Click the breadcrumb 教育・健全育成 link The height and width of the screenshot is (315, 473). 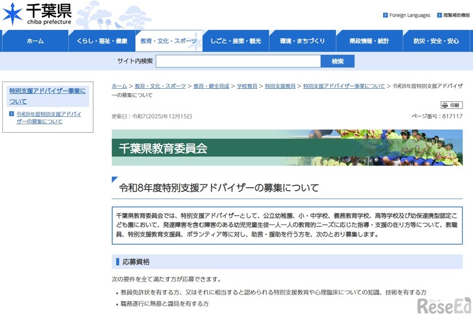coord(211,86)
